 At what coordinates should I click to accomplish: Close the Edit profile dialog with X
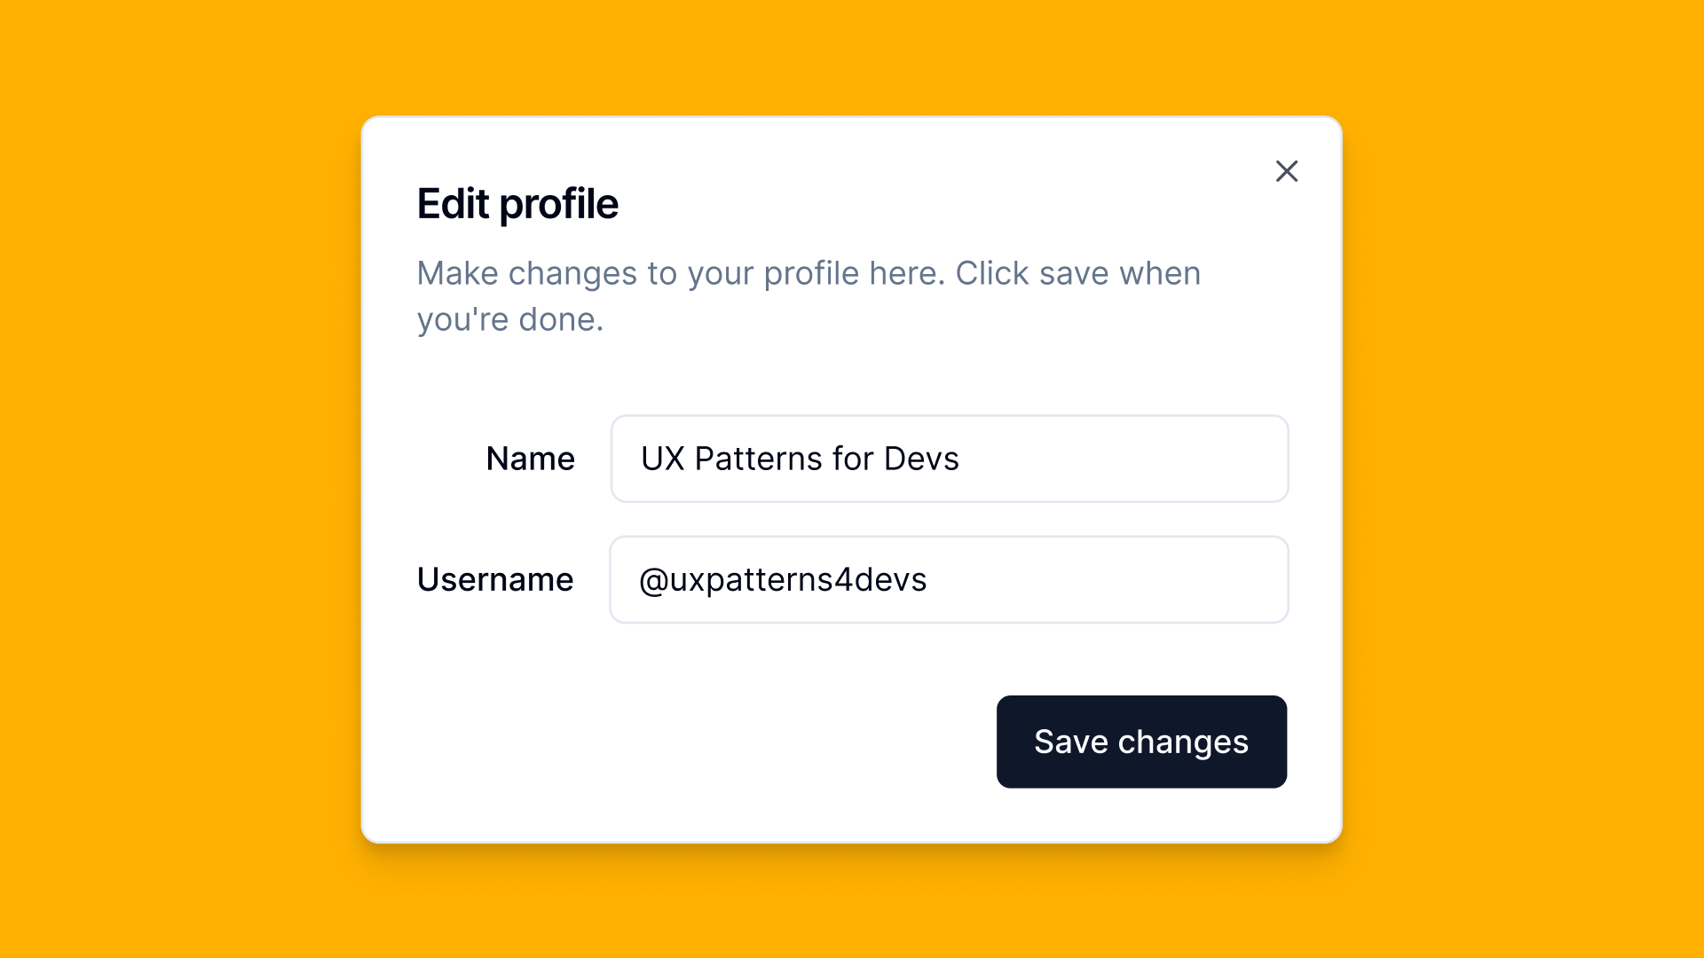click(1286, 171)
